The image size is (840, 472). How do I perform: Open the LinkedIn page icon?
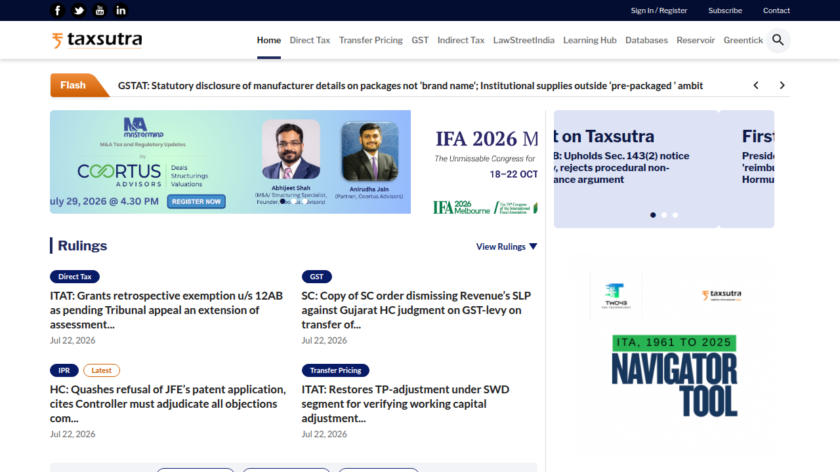121,10
